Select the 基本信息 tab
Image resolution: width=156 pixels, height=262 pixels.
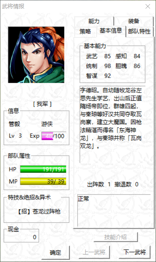coord(111,31)
